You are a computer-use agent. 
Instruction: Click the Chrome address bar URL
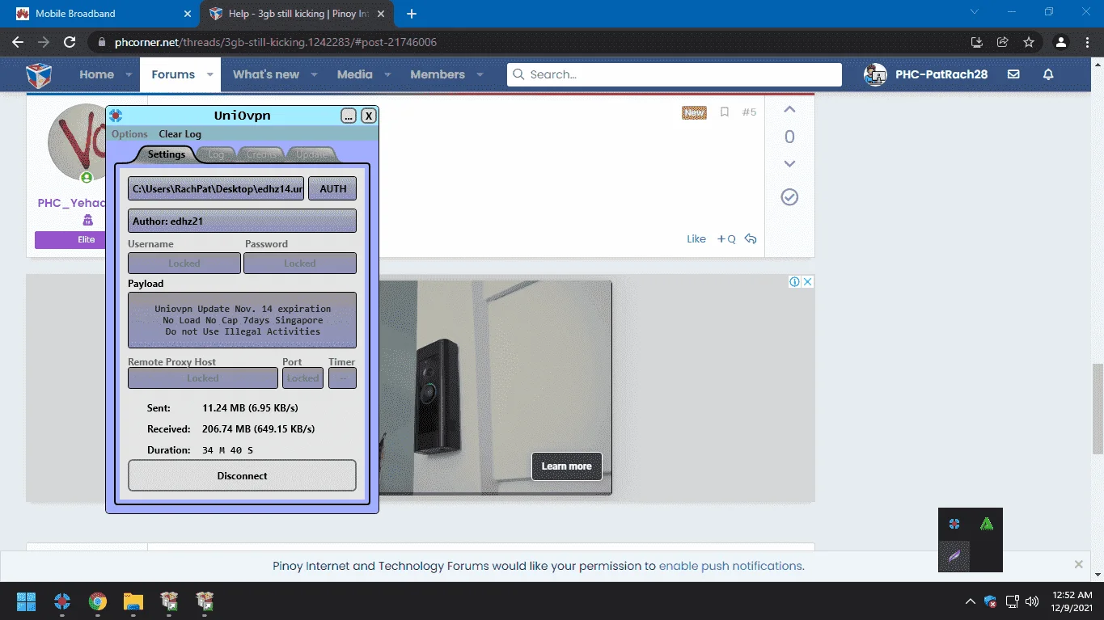point(276,42)
